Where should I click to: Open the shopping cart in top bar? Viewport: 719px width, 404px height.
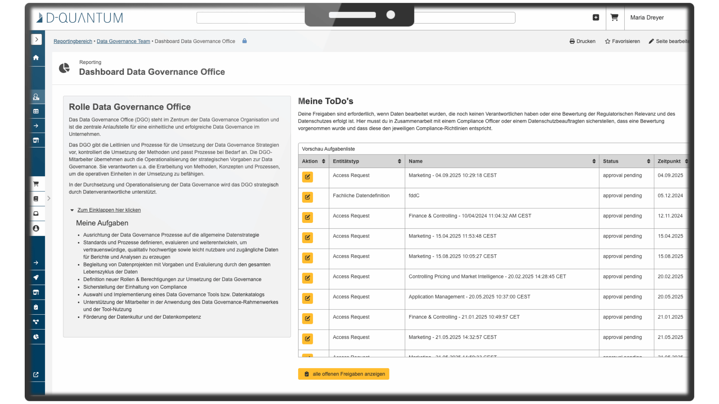(614, 18)
